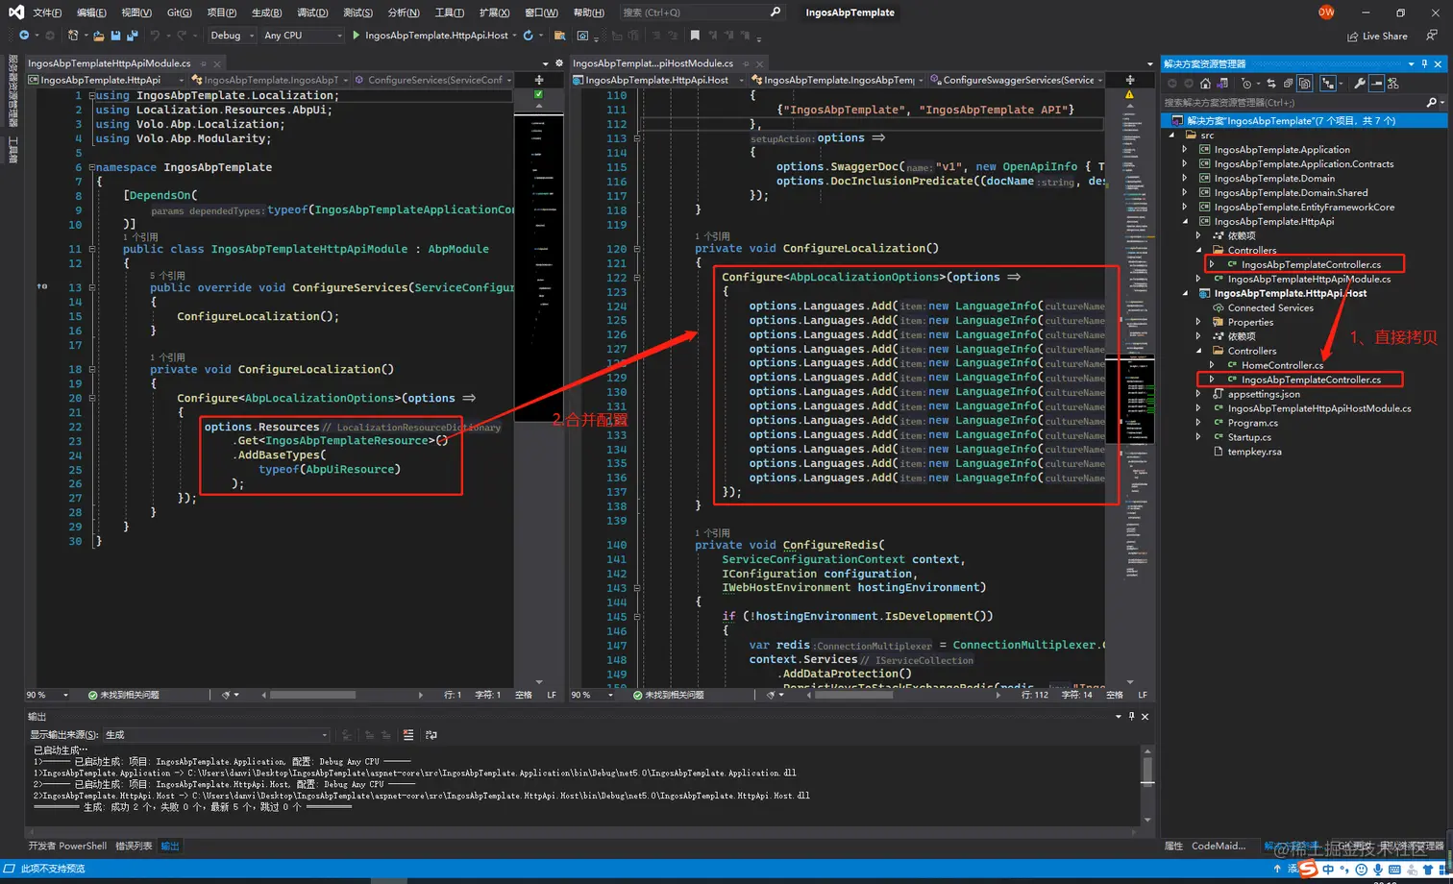Click the pending changes filter clock icon

tap(1246, 84)
